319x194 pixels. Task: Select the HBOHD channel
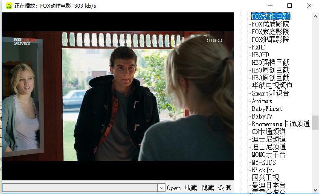click(x=260, y=55)
